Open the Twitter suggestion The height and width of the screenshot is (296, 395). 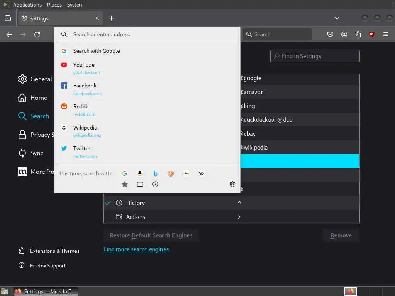tap(147, 152)
